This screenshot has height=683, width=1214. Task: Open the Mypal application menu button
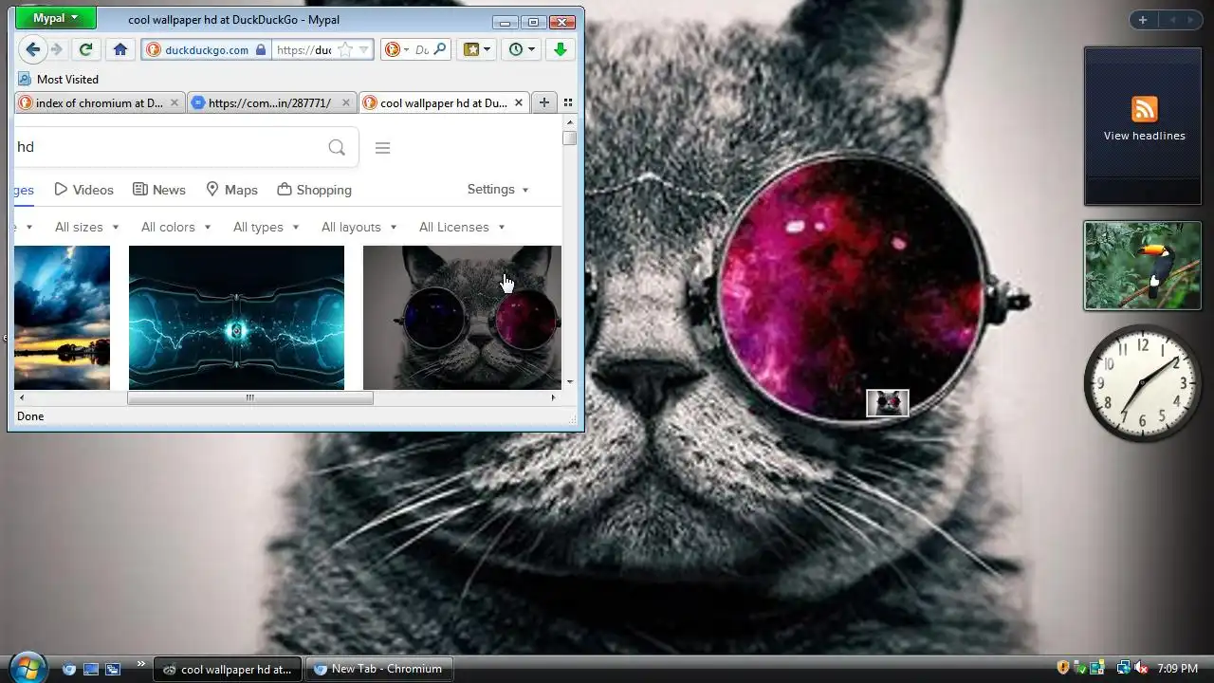pyautogui.click(x=55, y=18)
